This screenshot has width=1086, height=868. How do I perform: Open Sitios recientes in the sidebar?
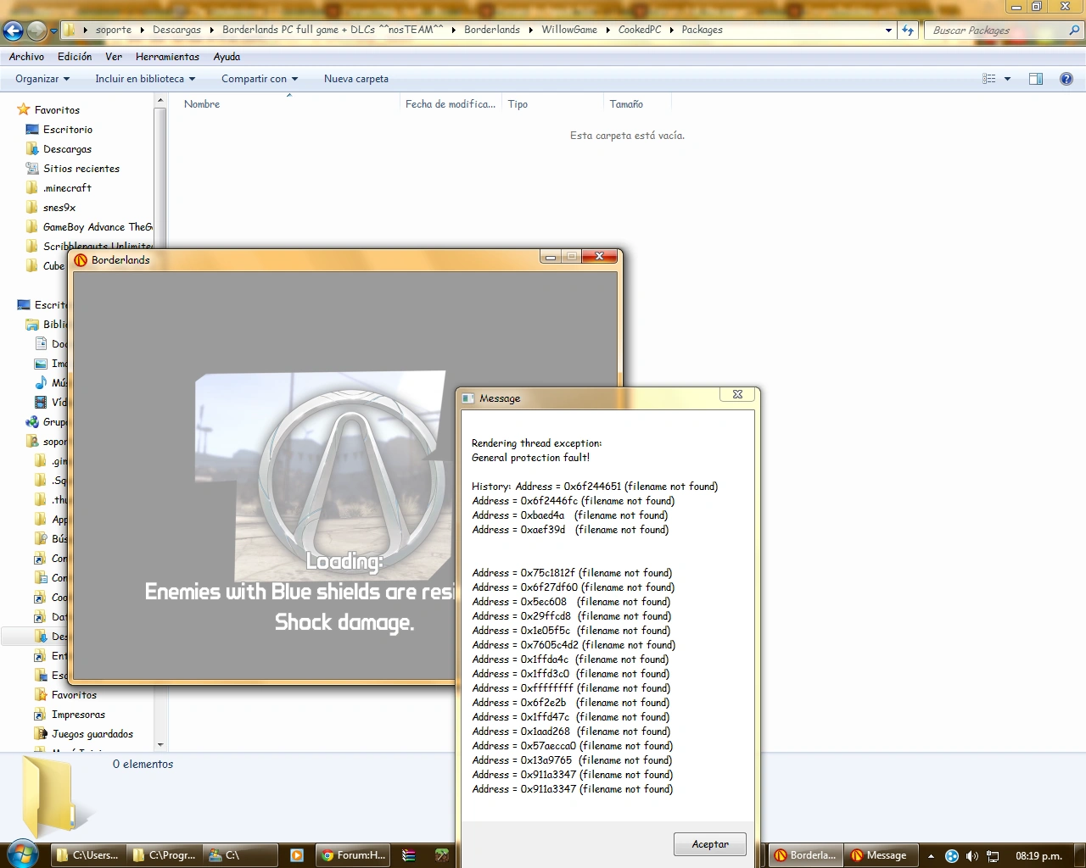coord(81,169)
